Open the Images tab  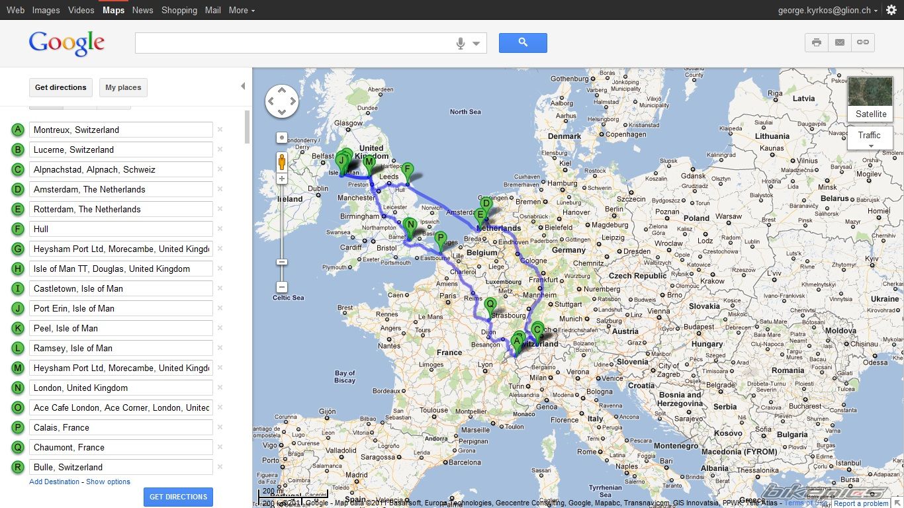46,10
